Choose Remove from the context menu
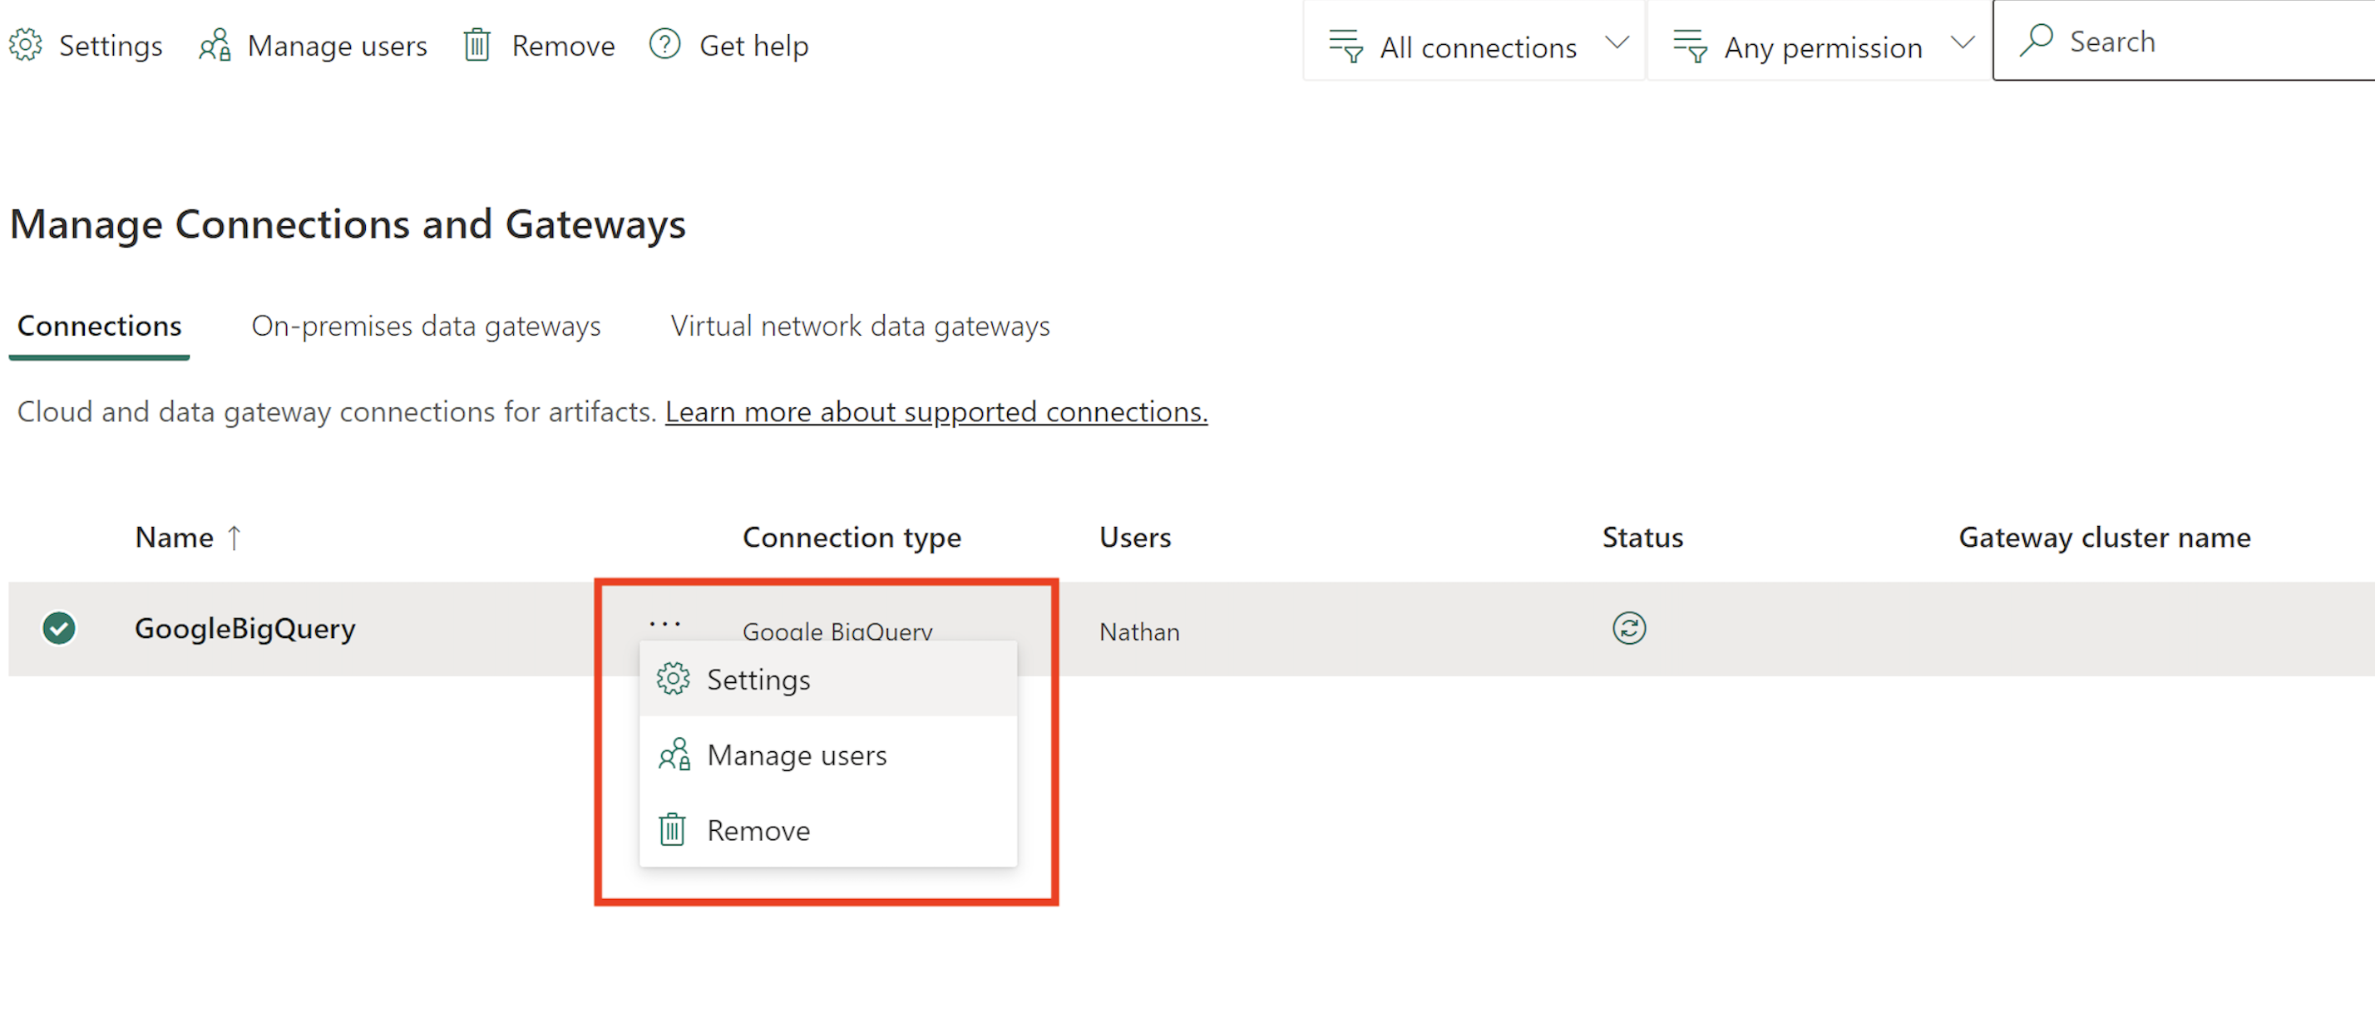This screenshot has width=2375, height=1032. [x=758, y=829]
